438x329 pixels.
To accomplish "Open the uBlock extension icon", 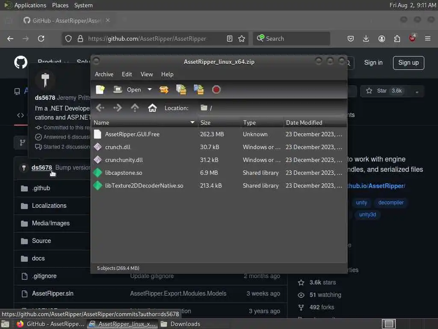I will click(x=412, y=38).
